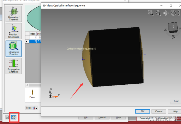Open the Position / Orientation page

click(14, 31)
